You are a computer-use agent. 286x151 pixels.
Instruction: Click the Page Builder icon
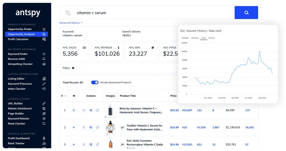click(x=44, y=114)
